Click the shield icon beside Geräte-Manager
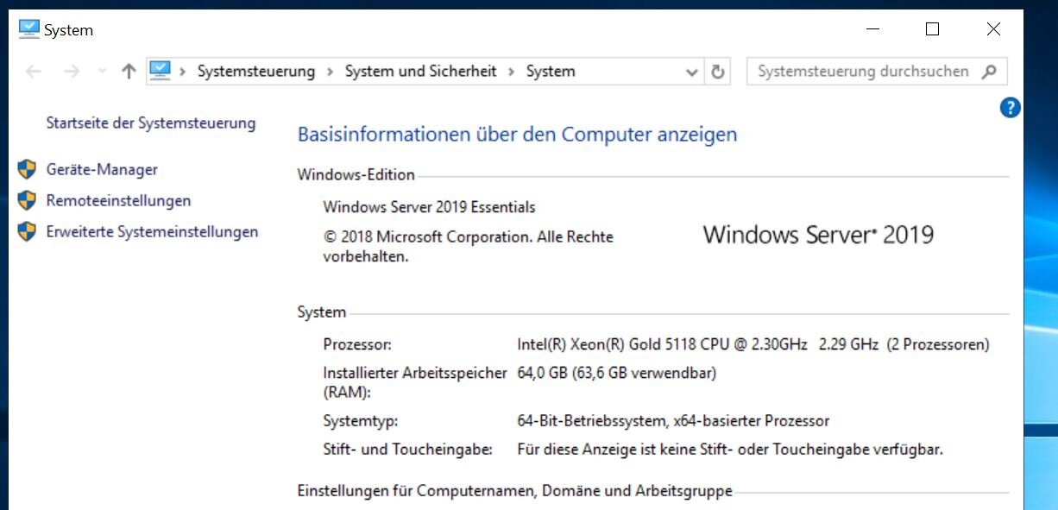 tap(28, 169)
